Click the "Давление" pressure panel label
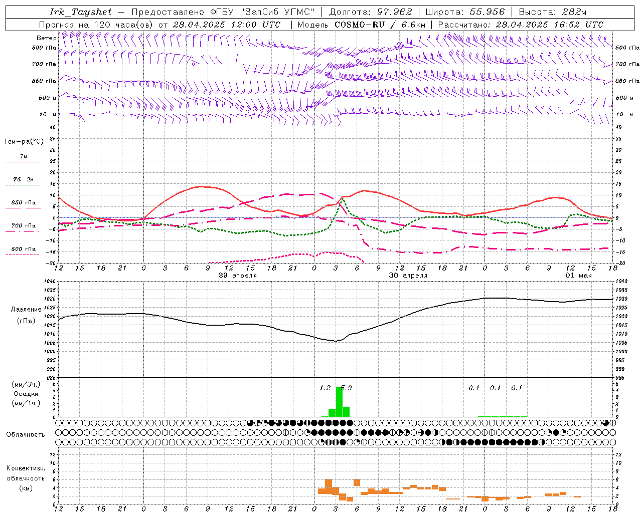The image size is (642, 513). pos(26,310)
